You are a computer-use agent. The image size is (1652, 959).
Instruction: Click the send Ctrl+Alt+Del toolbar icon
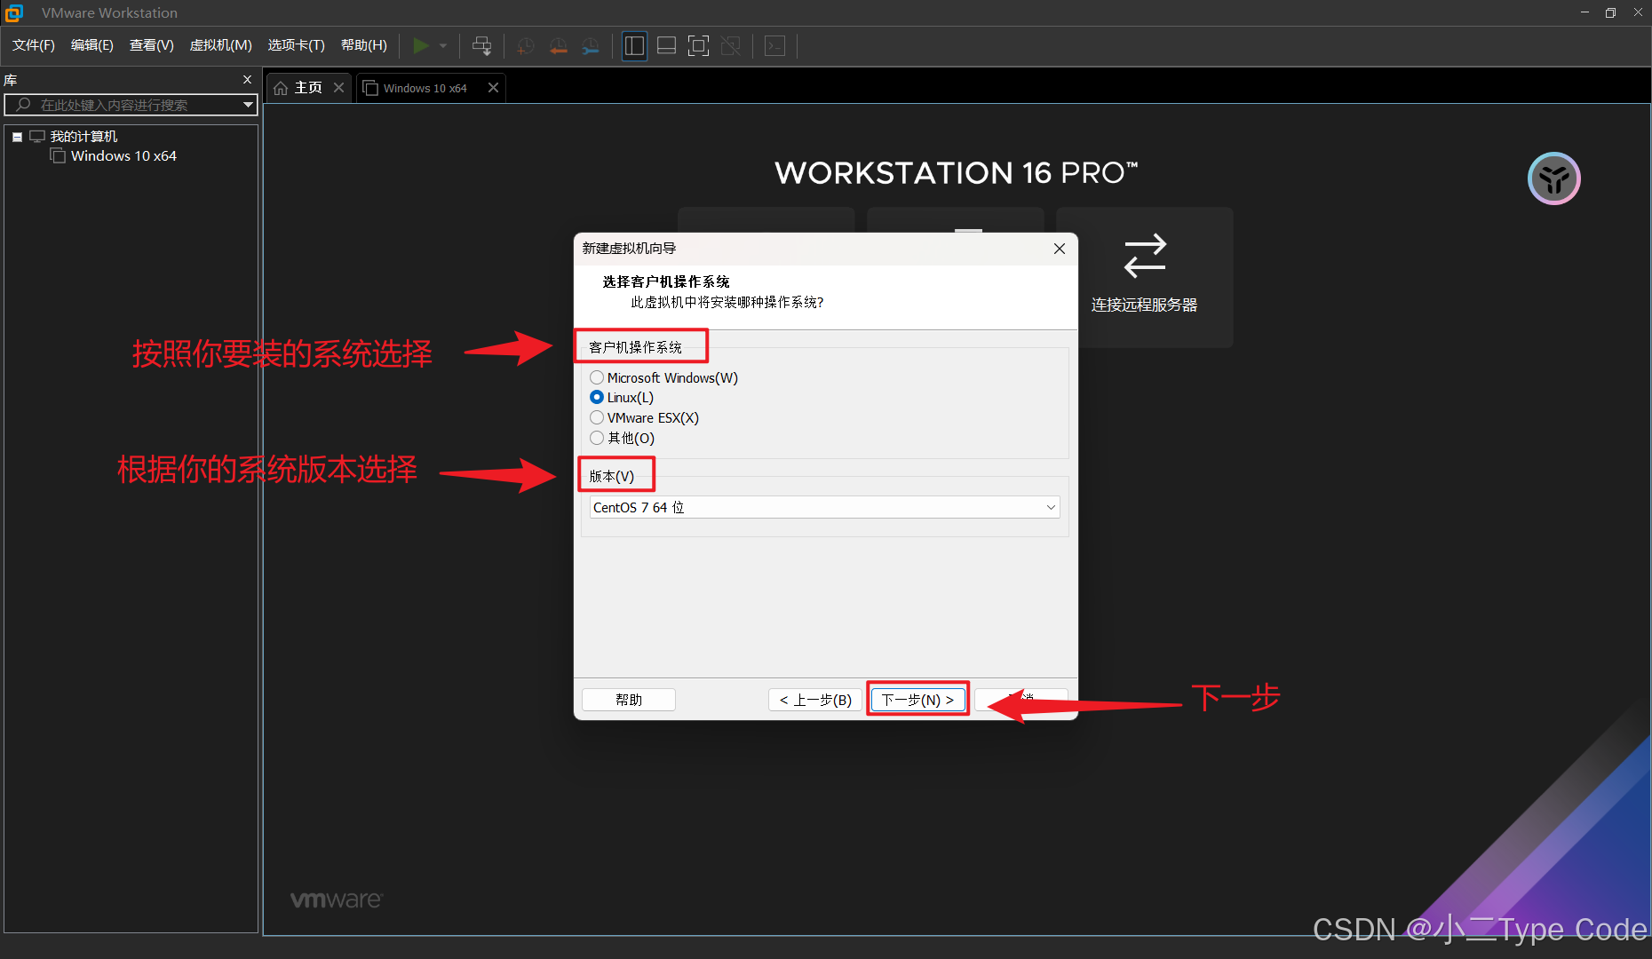point(481,45)
